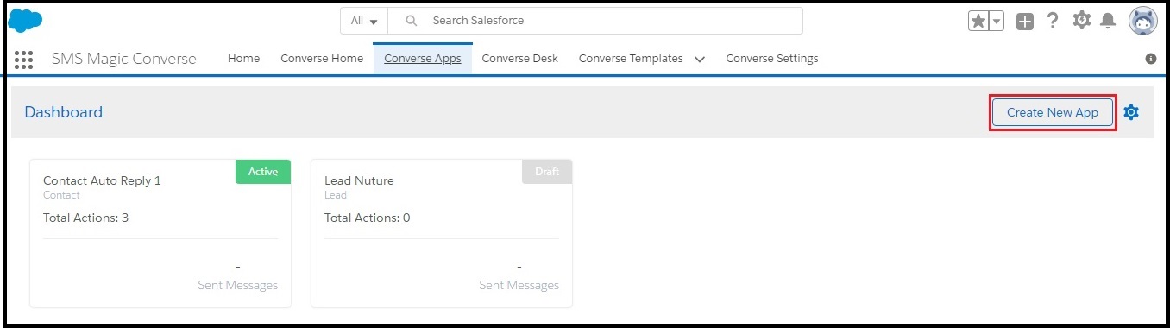Screen dimensions: 1170x328
Task: Open dashboard settings blue gear icon
Action: 1132,112
